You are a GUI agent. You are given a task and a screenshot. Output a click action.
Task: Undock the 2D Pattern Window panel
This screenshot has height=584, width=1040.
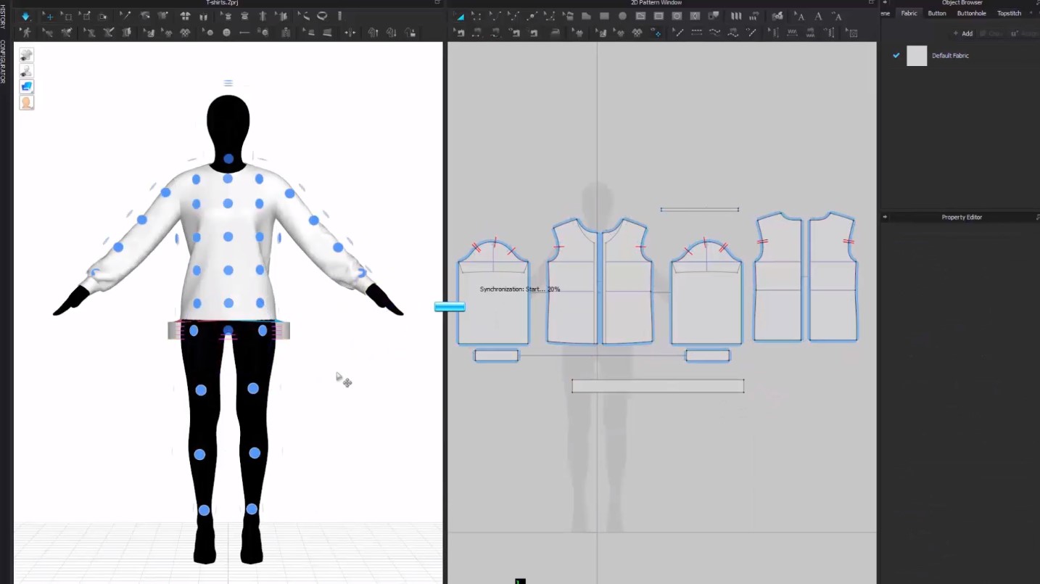pos(872,3)
